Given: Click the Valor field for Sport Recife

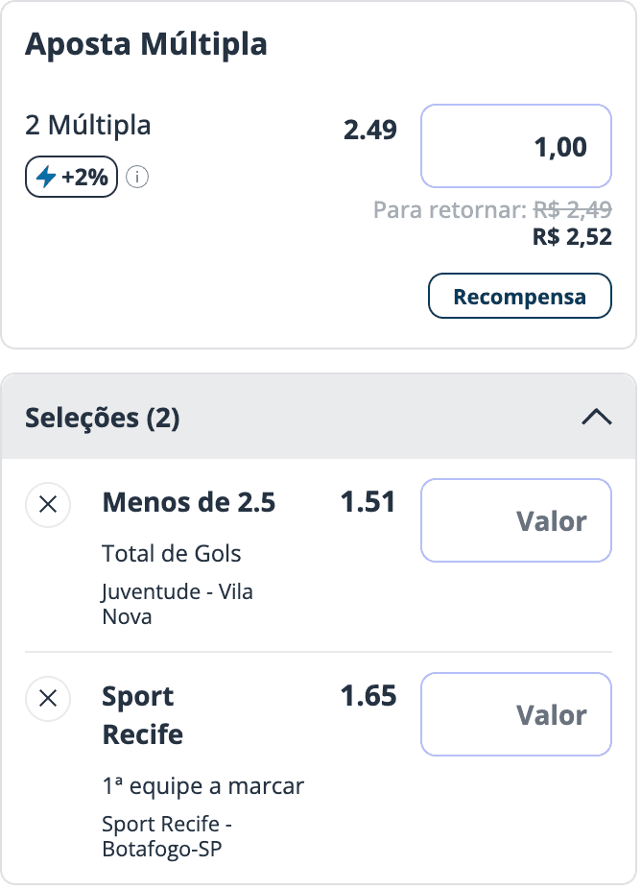Looking at the screenshot, I should 515,714.
